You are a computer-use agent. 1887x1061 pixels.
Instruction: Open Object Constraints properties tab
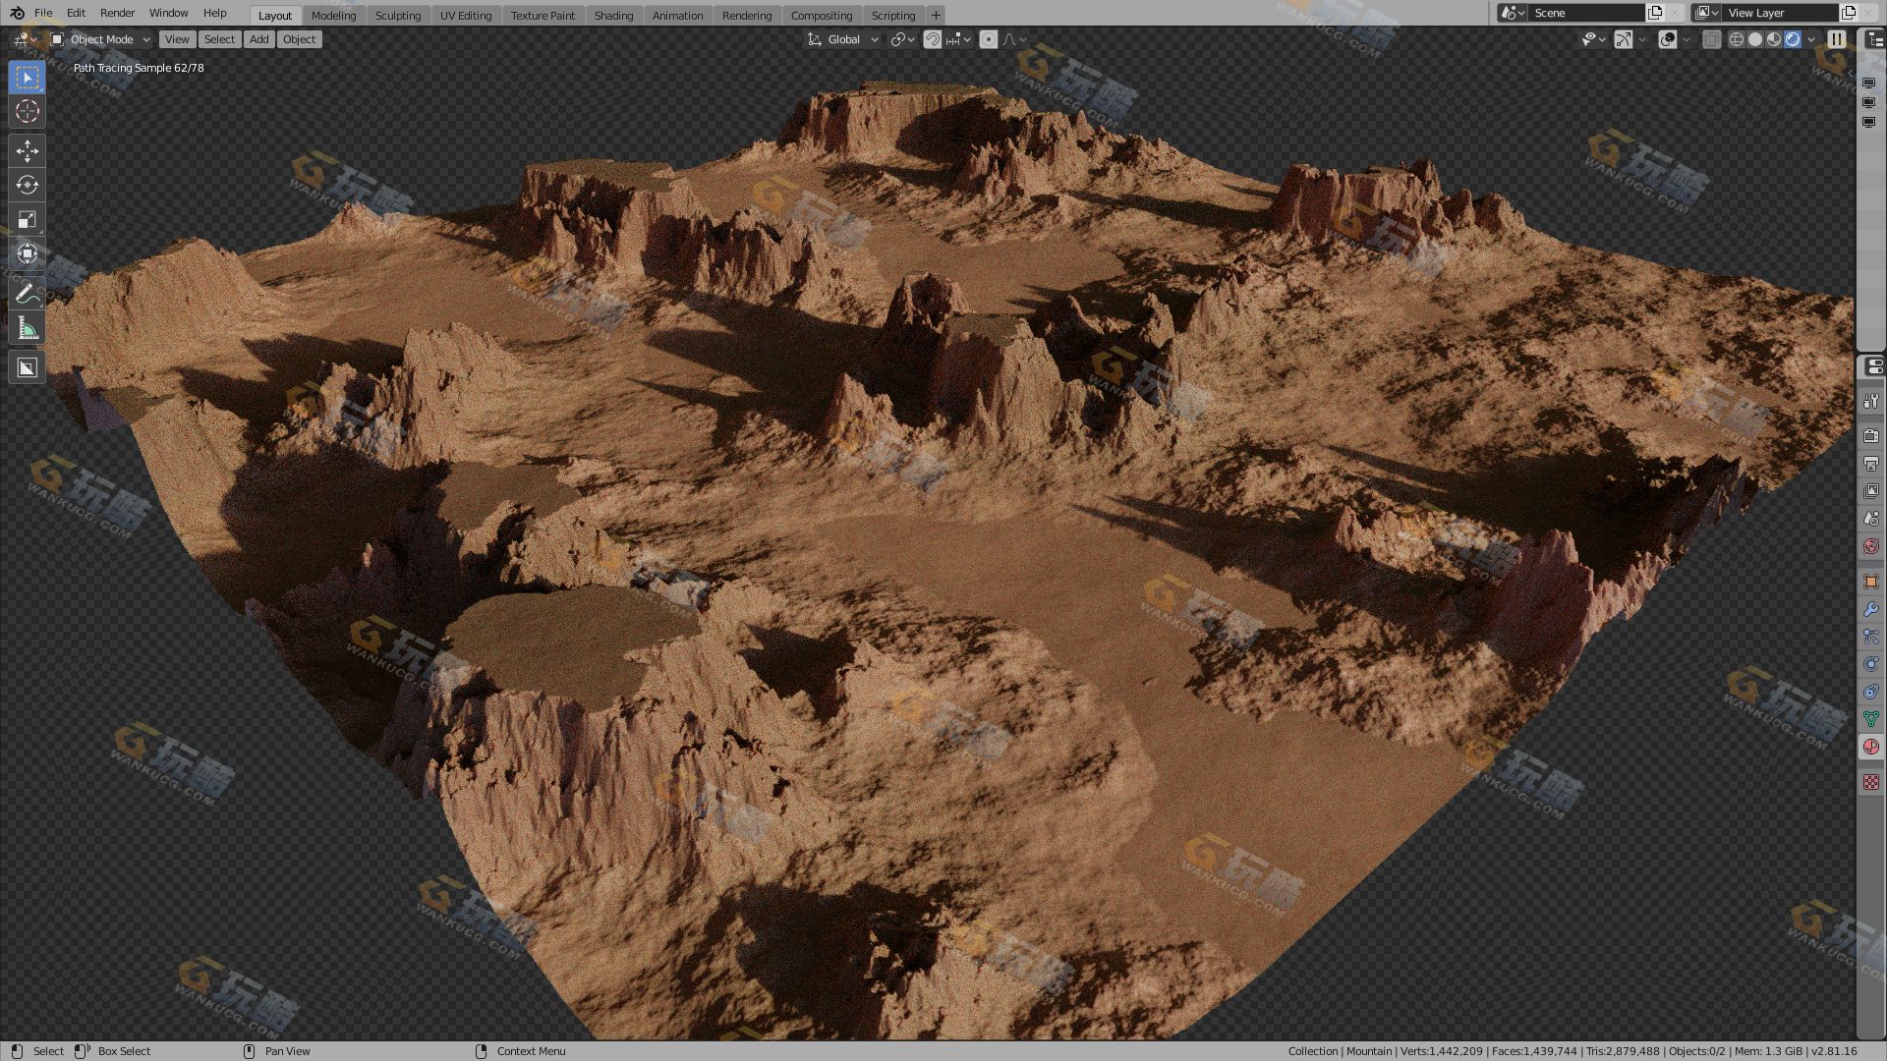coord(1871,692)
